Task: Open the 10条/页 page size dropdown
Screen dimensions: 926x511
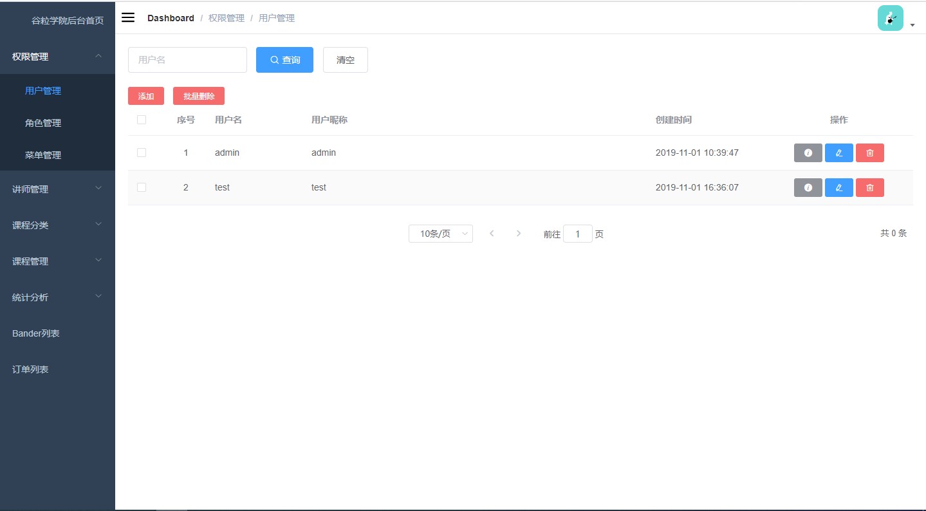Action: click(x=440, y=233)
